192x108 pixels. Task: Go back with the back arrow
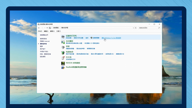(x=39, y=28)
